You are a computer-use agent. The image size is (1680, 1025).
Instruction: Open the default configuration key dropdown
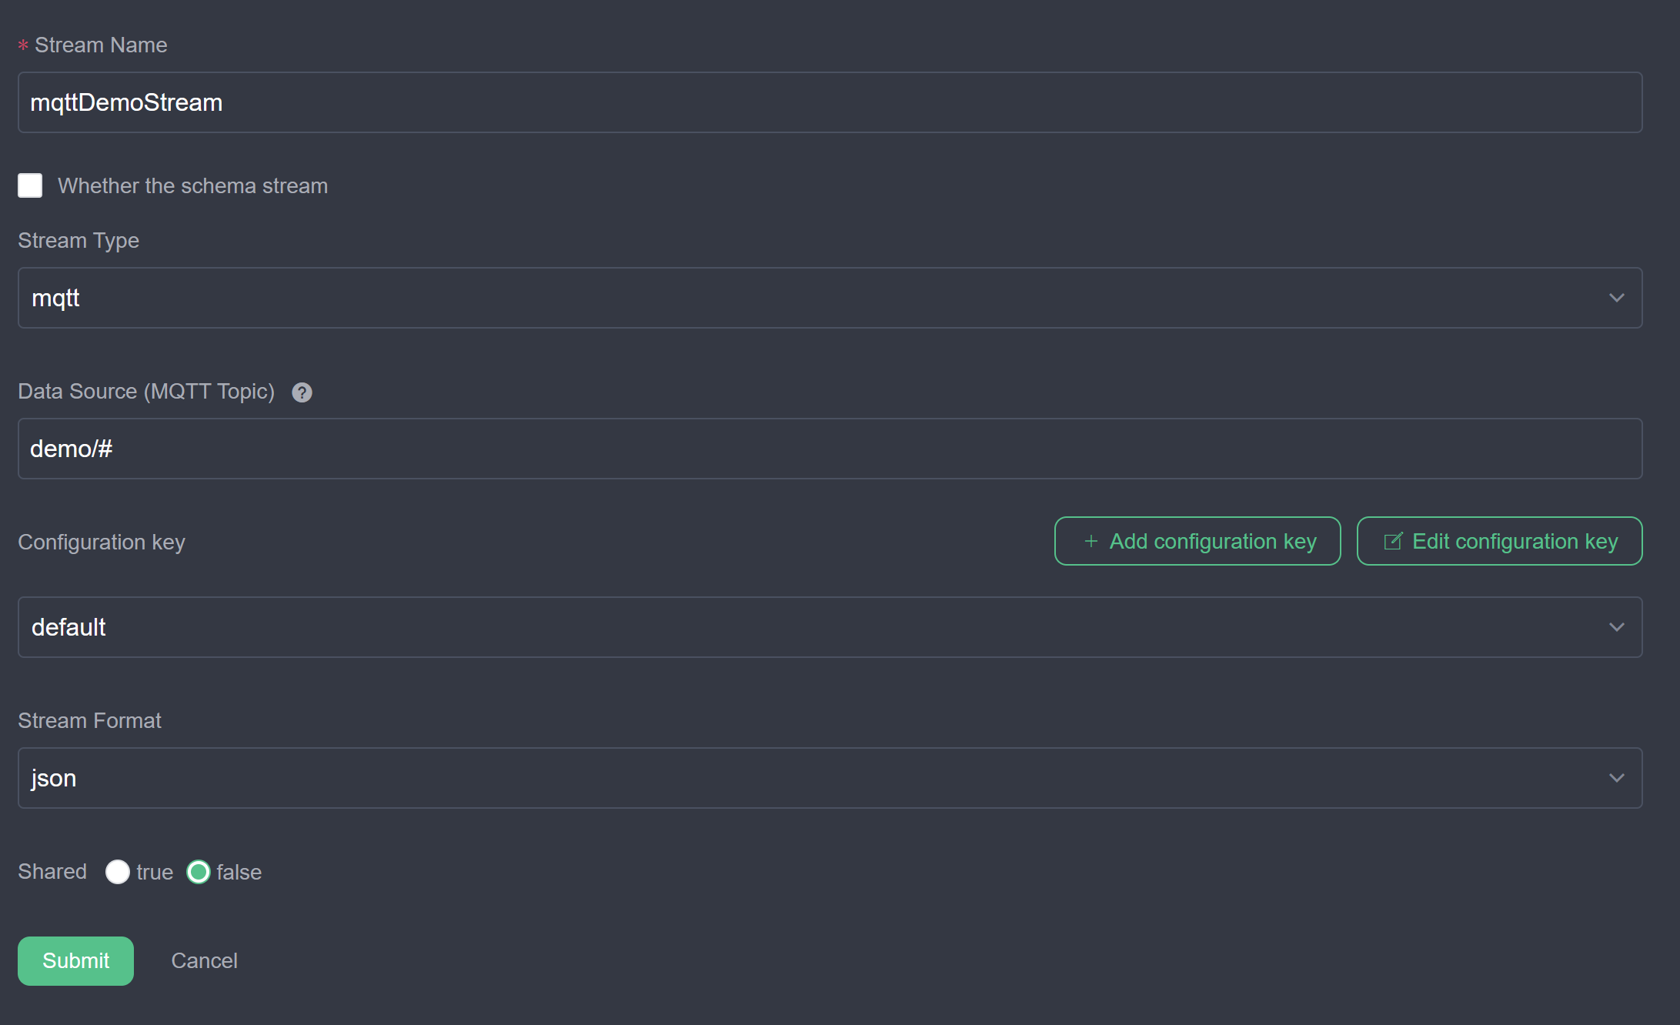click(x=830, y=627)
